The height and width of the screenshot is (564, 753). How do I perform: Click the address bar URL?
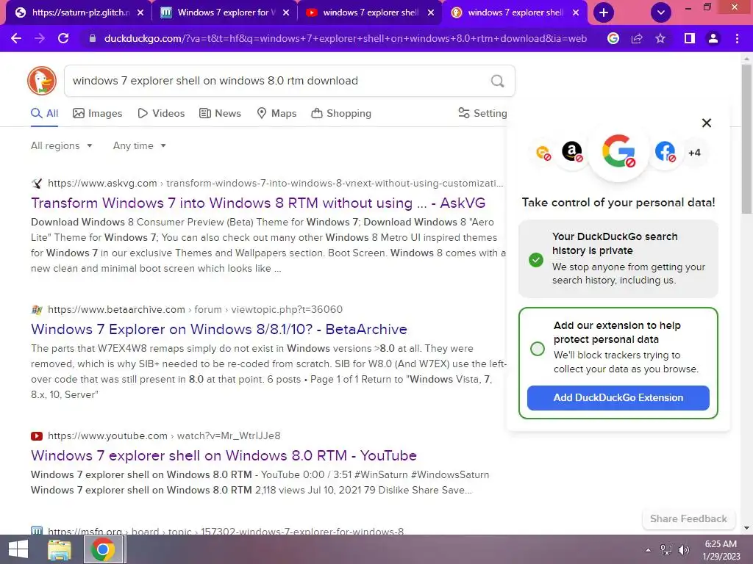tap(346, 38)
